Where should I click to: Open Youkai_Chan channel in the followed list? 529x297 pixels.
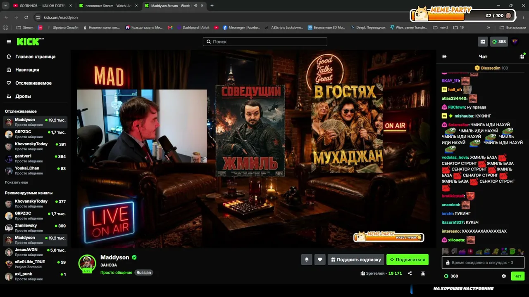pos(35,171)
